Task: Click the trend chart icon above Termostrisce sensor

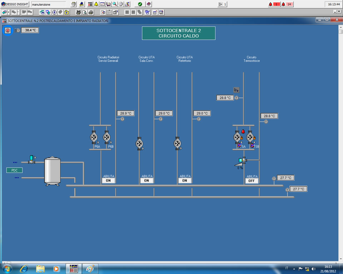Action: tap(236, 90)
